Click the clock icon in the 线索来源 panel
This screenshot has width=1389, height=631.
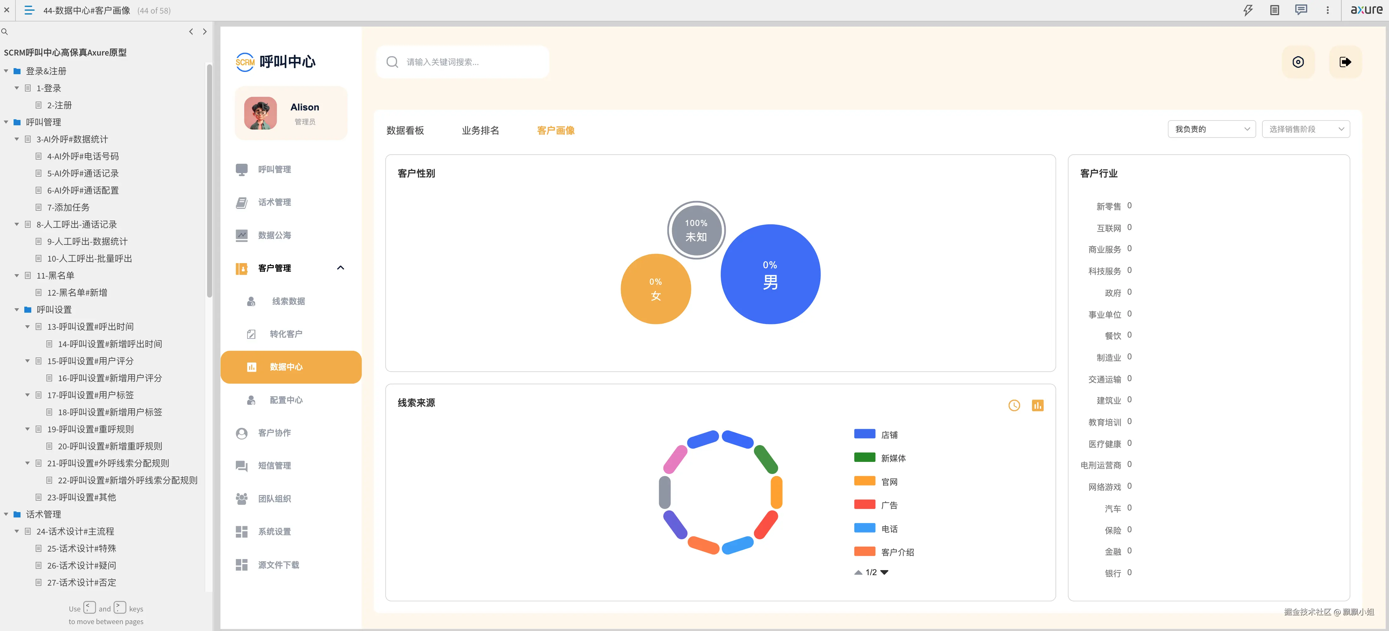(x=1014, y=405)
